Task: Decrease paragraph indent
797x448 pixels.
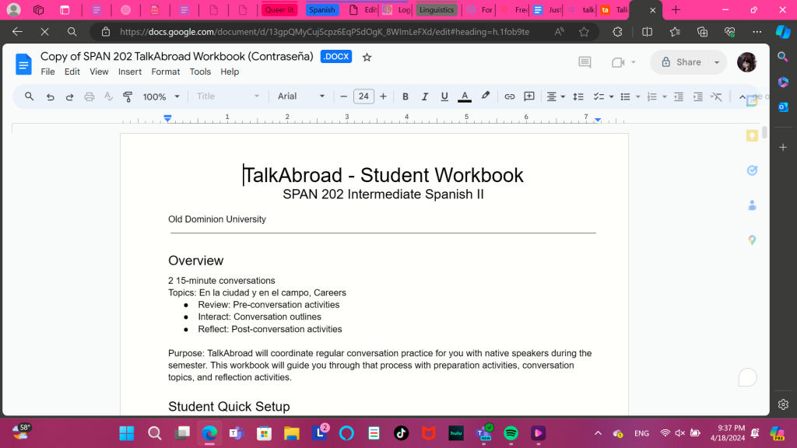Action: click(679, 96)
